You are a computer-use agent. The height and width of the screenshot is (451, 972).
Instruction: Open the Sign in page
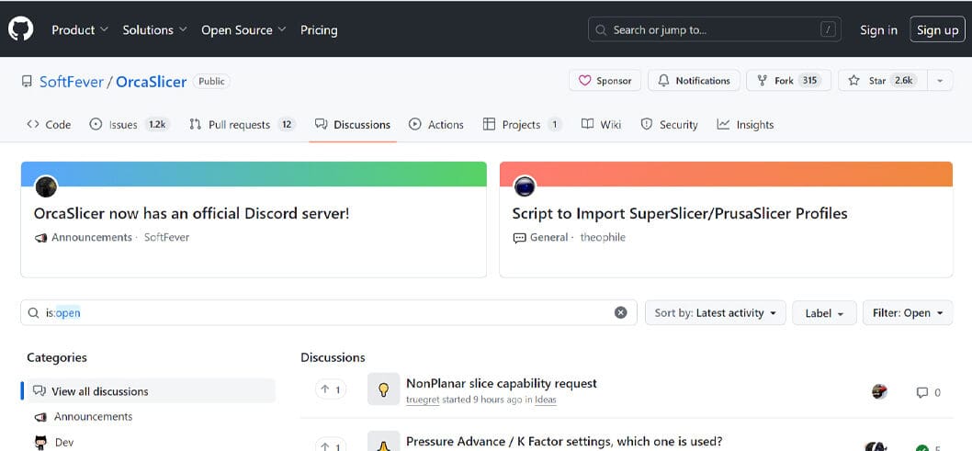pos(878,29)
